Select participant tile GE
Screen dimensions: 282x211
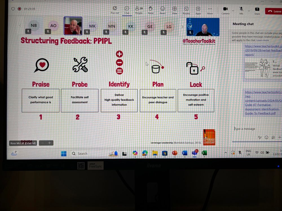[x=150, y=27]
